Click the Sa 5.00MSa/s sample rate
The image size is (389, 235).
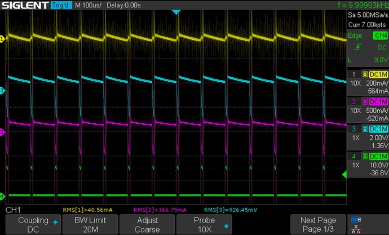[368, 15]
